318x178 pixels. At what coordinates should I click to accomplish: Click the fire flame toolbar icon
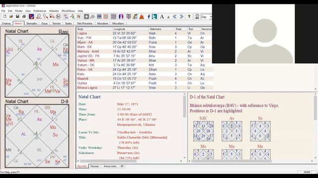[x=142, y=16]
